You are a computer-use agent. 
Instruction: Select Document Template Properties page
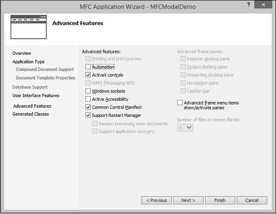[46, 78]
